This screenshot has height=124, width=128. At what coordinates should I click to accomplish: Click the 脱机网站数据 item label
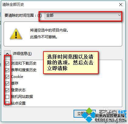tap(22, 97)
